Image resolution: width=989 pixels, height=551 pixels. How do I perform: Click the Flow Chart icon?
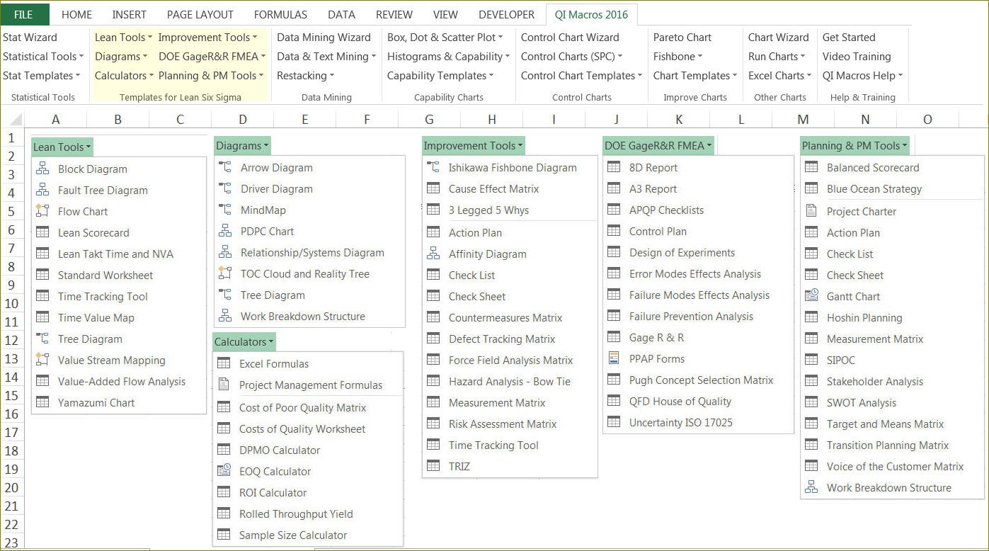coord(42,211)
